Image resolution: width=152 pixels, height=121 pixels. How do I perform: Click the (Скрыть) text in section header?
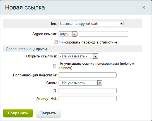coord(40,49)
